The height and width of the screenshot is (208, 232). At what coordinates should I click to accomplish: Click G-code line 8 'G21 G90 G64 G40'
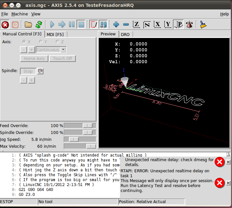[36, 190]
